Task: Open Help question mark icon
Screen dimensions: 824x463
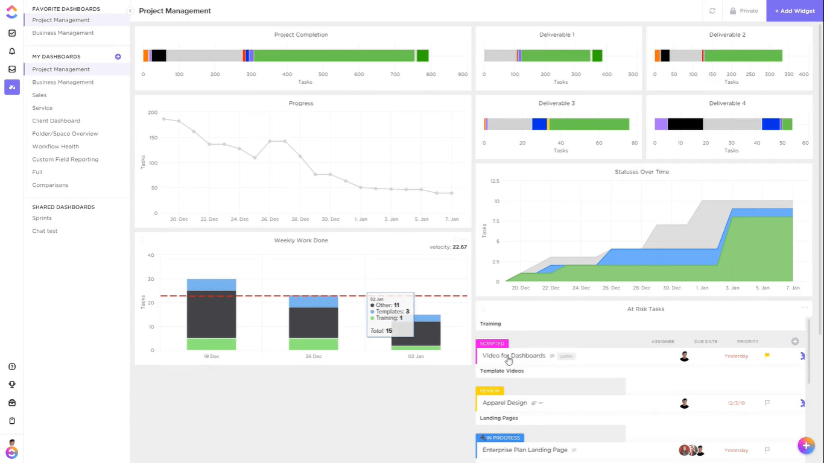Action: 12,367
